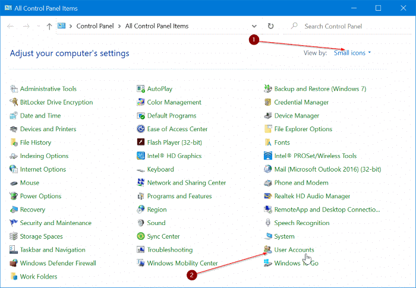This screenshot has width=416, height=288.
Task: Click the Speech Recognition microphone icon
Action: click(268, 223)
